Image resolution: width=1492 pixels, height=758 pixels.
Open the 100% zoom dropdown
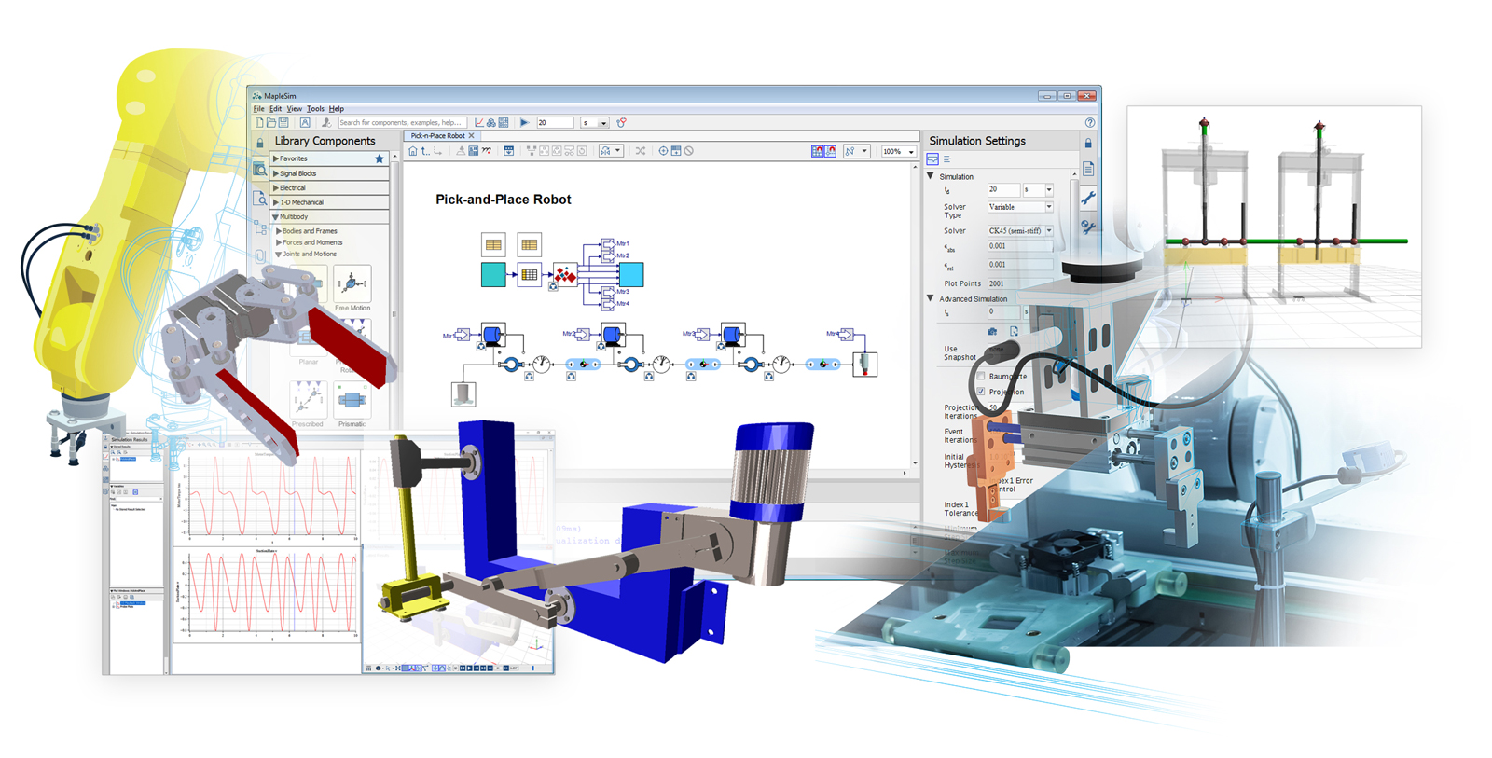(x=910, y=151)
